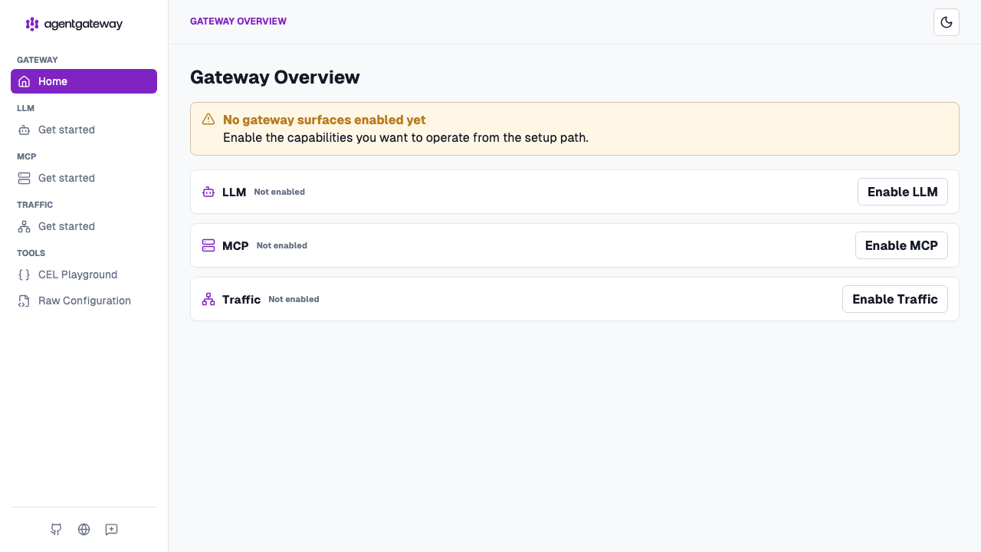Click 'No gateway surfaces enabled yet' text

[x=324, y=120]
